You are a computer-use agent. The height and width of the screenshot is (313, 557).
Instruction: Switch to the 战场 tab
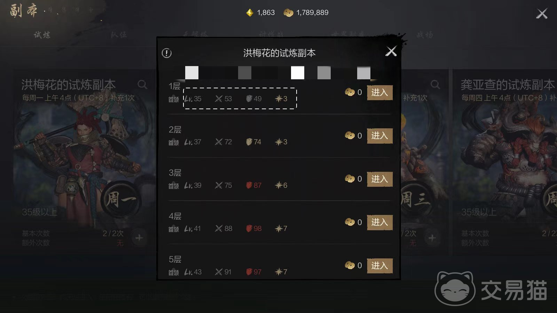[425, 35]
